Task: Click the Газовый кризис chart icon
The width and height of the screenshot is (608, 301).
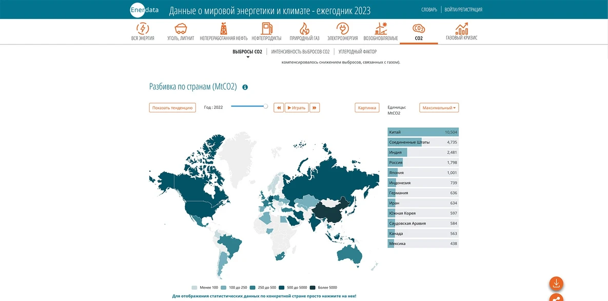Action: pyautogui.click(x=461, y=28)
